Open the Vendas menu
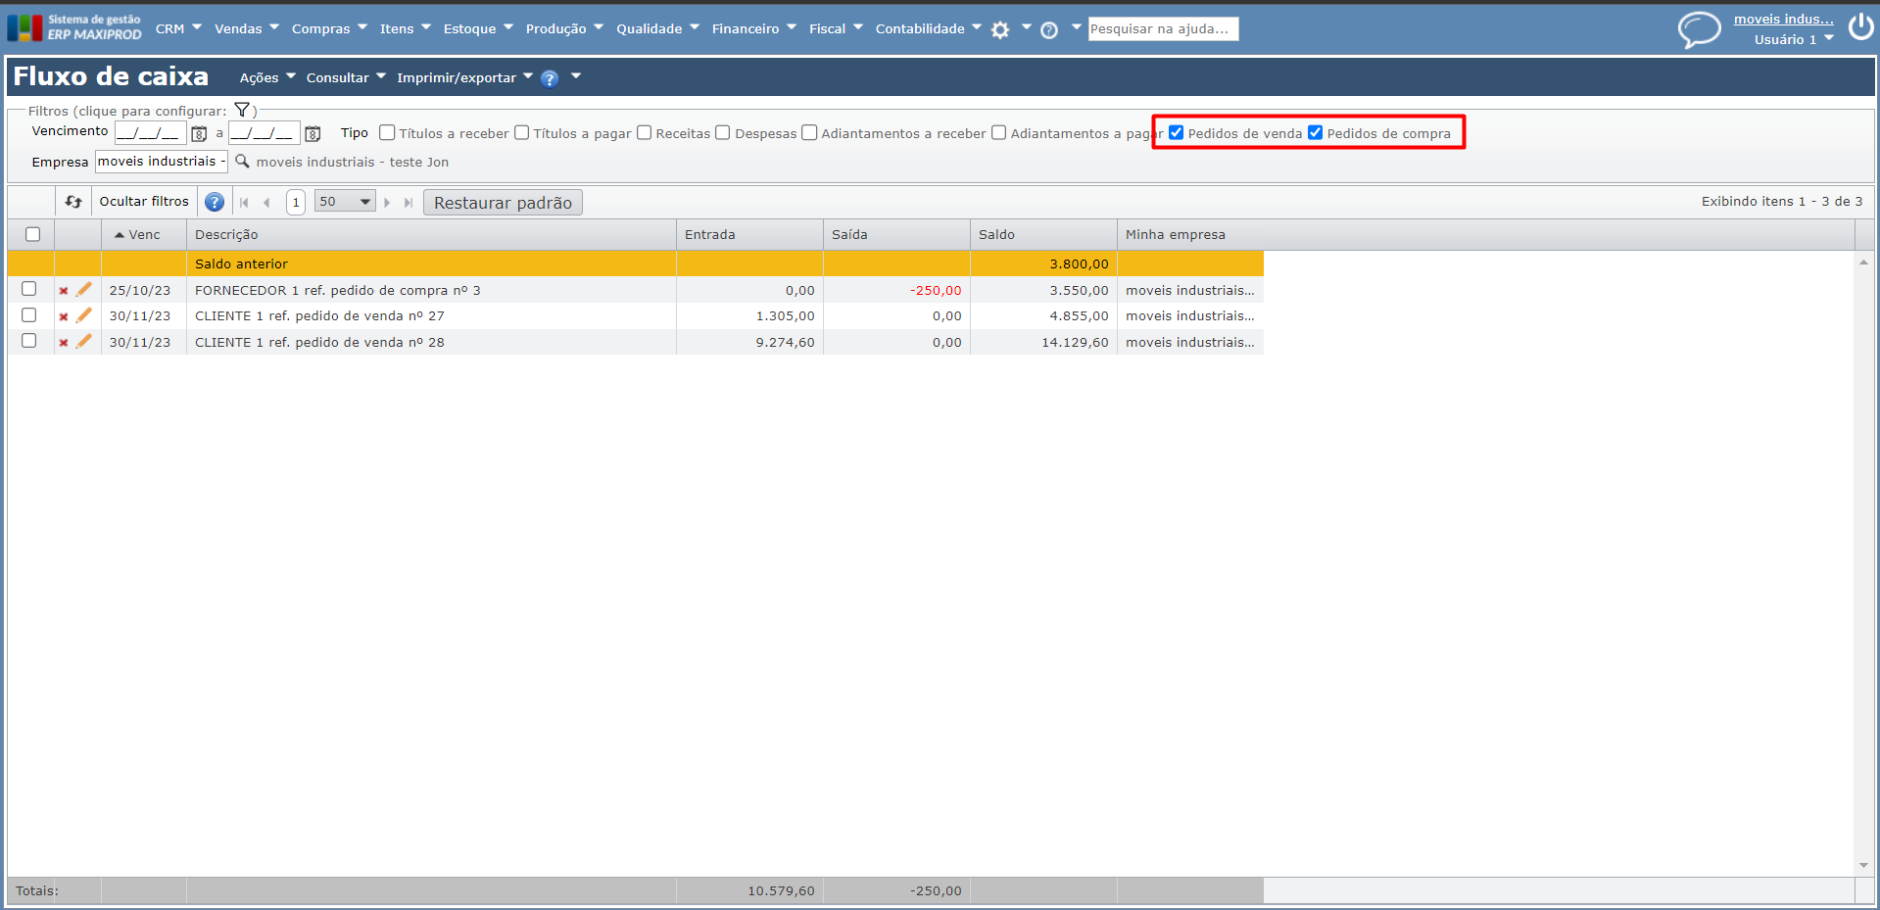1880x910 pixels. point(247,28)
